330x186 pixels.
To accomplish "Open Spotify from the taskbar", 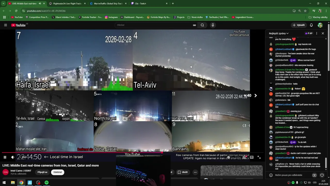I will (x=46, y=183).
